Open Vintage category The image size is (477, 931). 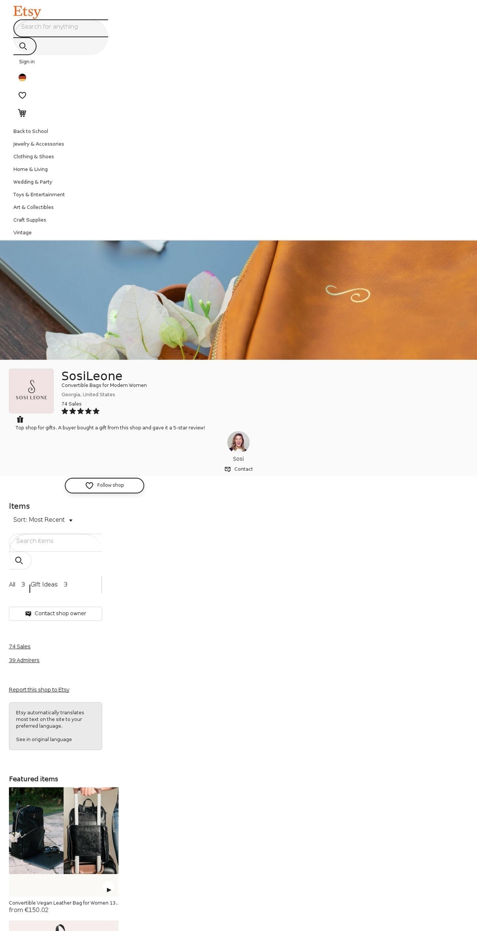22,232
